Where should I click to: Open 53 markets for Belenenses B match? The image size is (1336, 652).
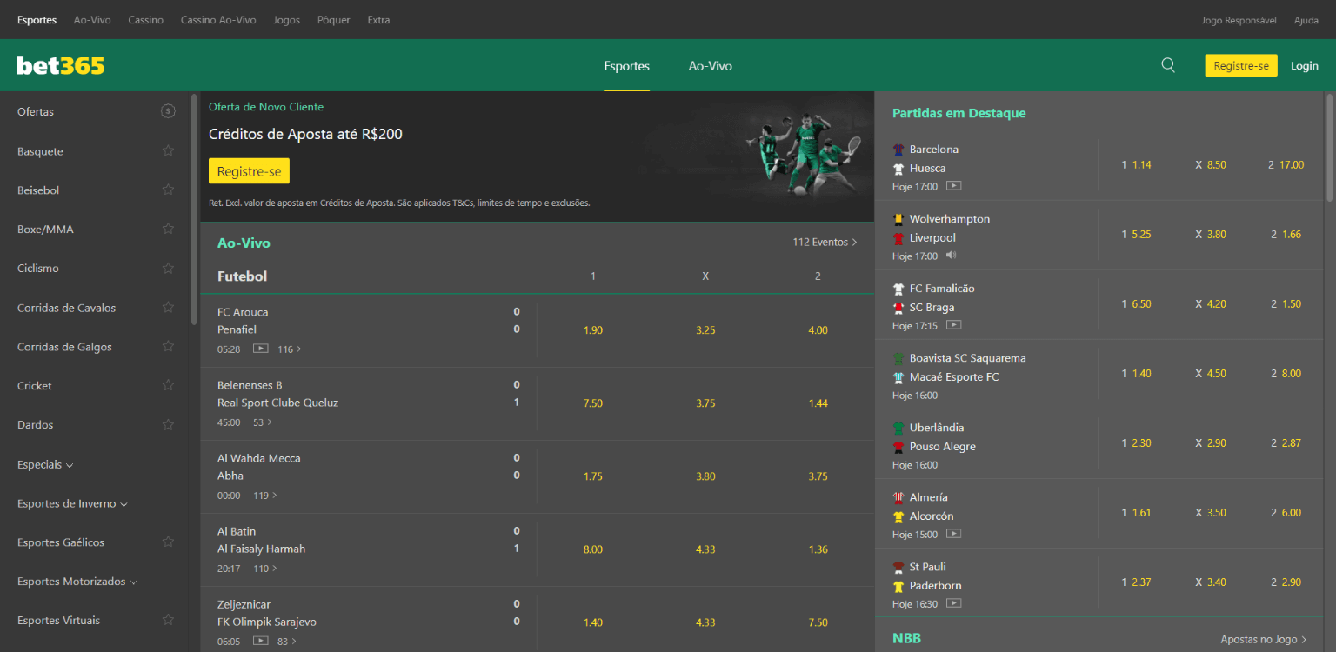click(x=262, y=422)
